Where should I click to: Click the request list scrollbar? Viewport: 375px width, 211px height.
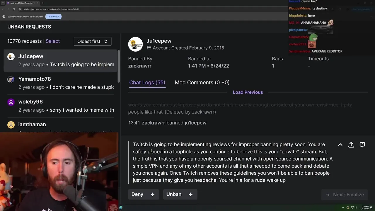pos(119,66)
